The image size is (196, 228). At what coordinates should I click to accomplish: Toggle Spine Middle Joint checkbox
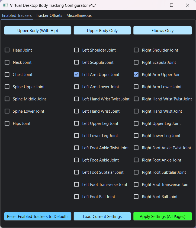tap(7, 99)
